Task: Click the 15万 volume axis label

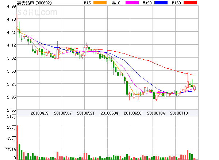Action: (x=11, y=138)
